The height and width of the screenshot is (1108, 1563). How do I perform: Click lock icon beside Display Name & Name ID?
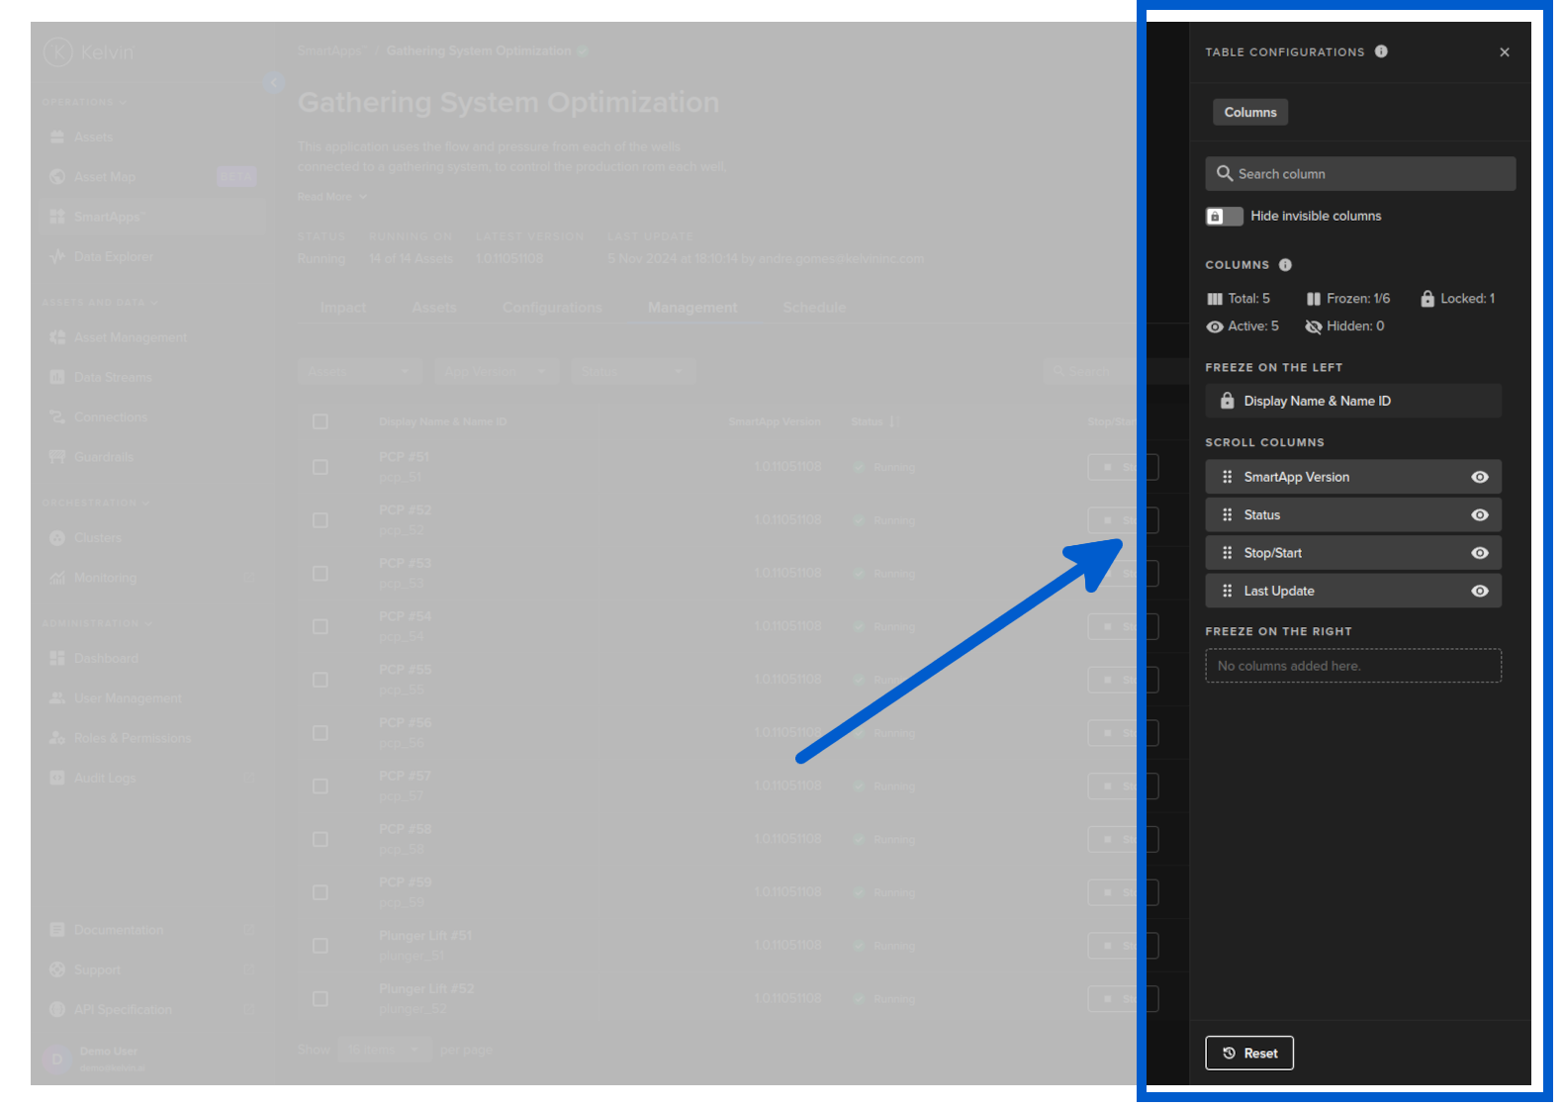tap(1227, 401)
